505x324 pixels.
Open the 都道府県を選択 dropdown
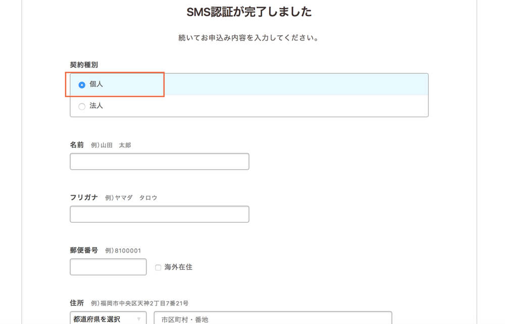(108, 319)
